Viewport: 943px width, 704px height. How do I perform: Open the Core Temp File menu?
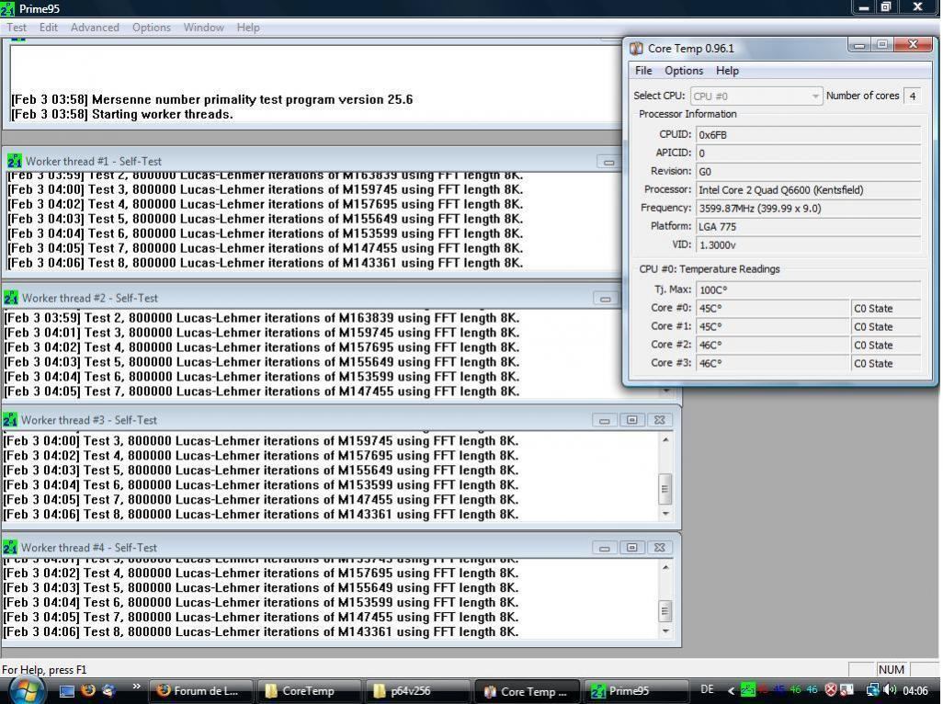click(643, 71)
